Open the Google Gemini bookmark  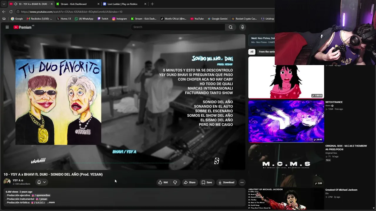pyautogui.click(x=217, y=19)
